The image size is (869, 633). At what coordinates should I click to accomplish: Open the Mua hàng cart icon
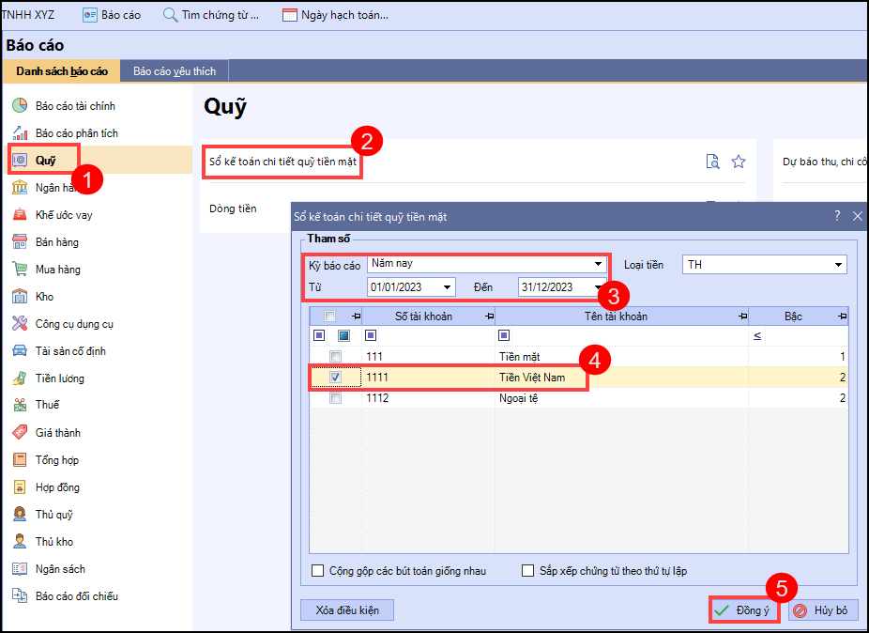click(x=20, y=270)
